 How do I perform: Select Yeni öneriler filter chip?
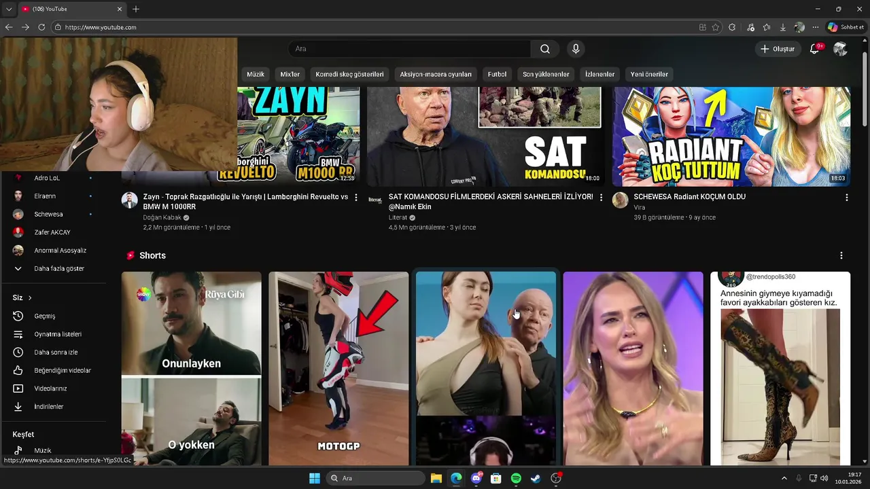(649, 74)
